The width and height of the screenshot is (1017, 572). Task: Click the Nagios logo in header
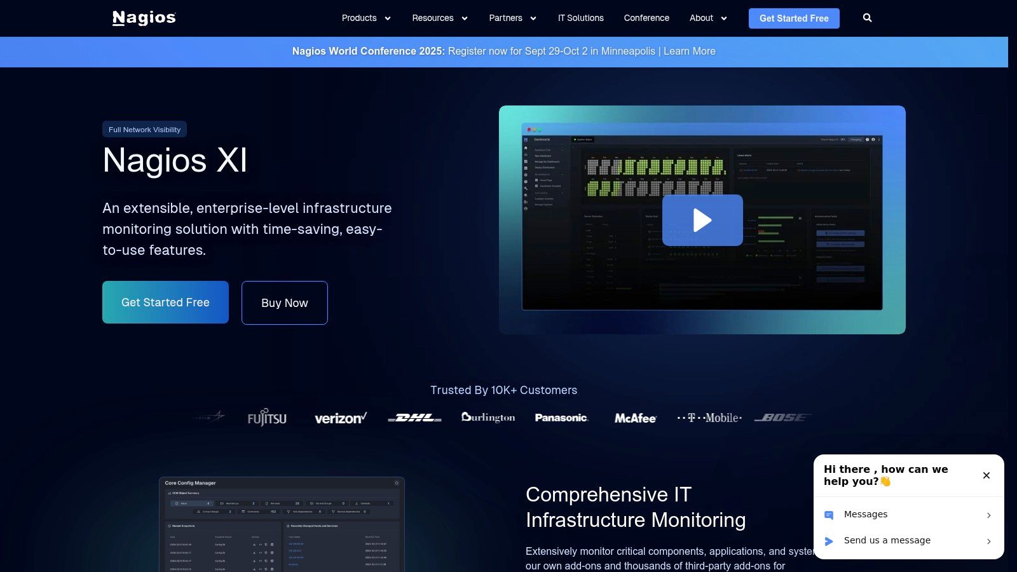144,18
